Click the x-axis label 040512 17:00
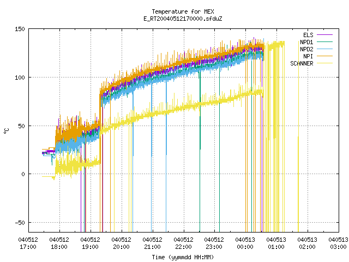Viewport: 349px width, 262px height. tap(28, 243)
